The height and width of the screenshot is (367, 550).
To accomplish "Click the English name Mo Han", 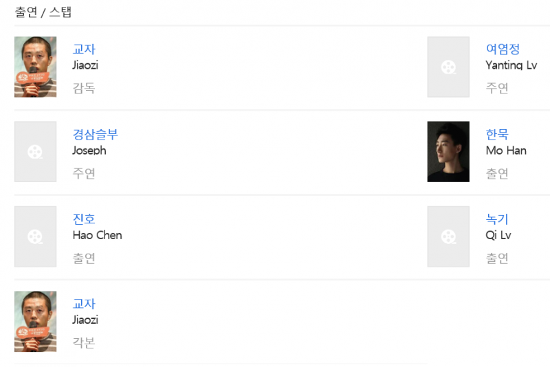I will pyautogui.click(x=505, y=151).
